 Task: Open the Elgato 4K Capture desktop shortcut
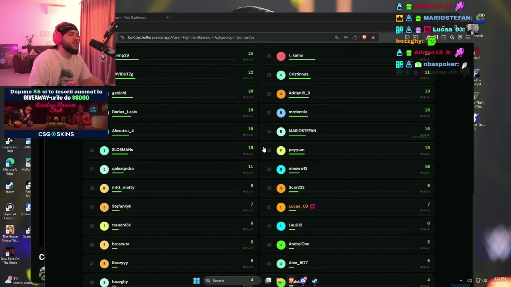point(10,212)
